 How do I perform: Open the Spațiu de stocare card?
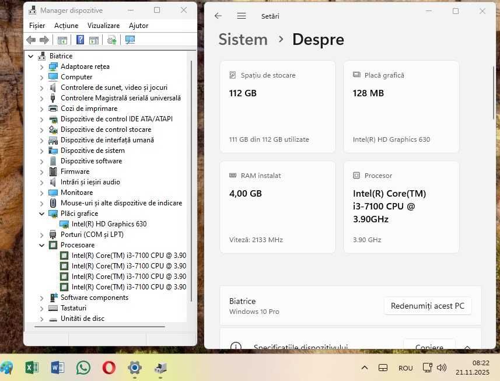click(278, 107)
